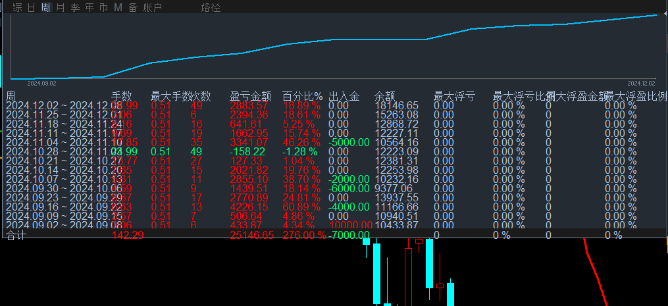This screenshot has height=306, width=668.
Task: Switch to the 综 summary tab
Action: click(18, 7)
